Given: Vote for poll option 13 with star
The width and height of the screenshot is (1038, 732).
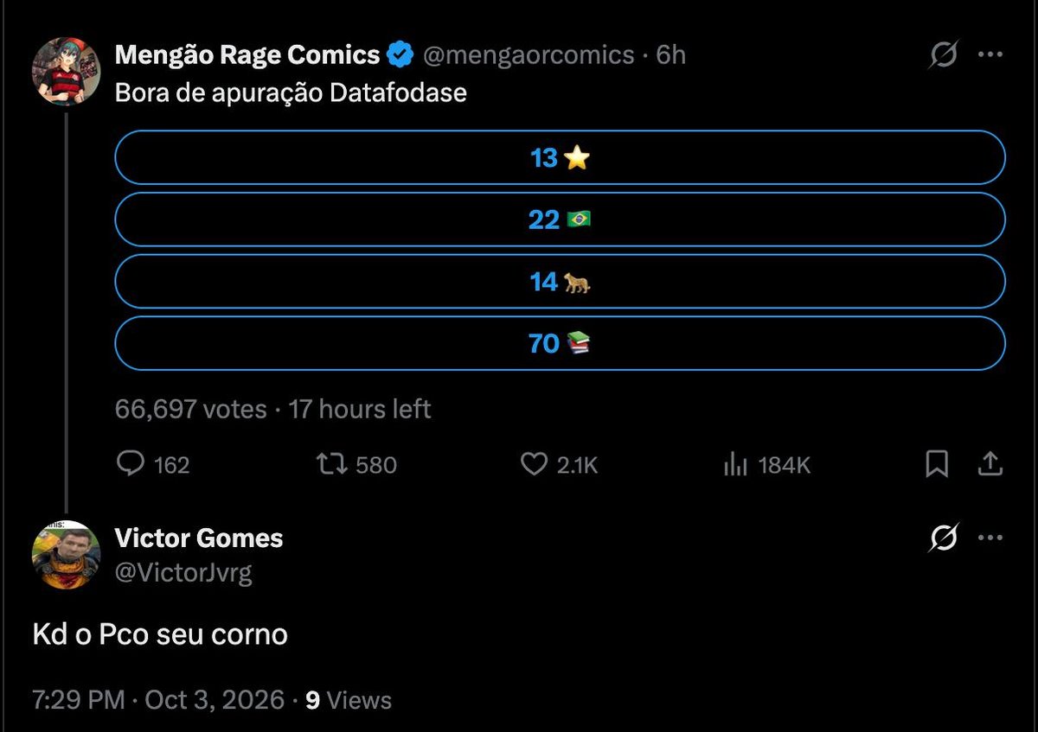Looking at the screenshot, I should (560, 157).
